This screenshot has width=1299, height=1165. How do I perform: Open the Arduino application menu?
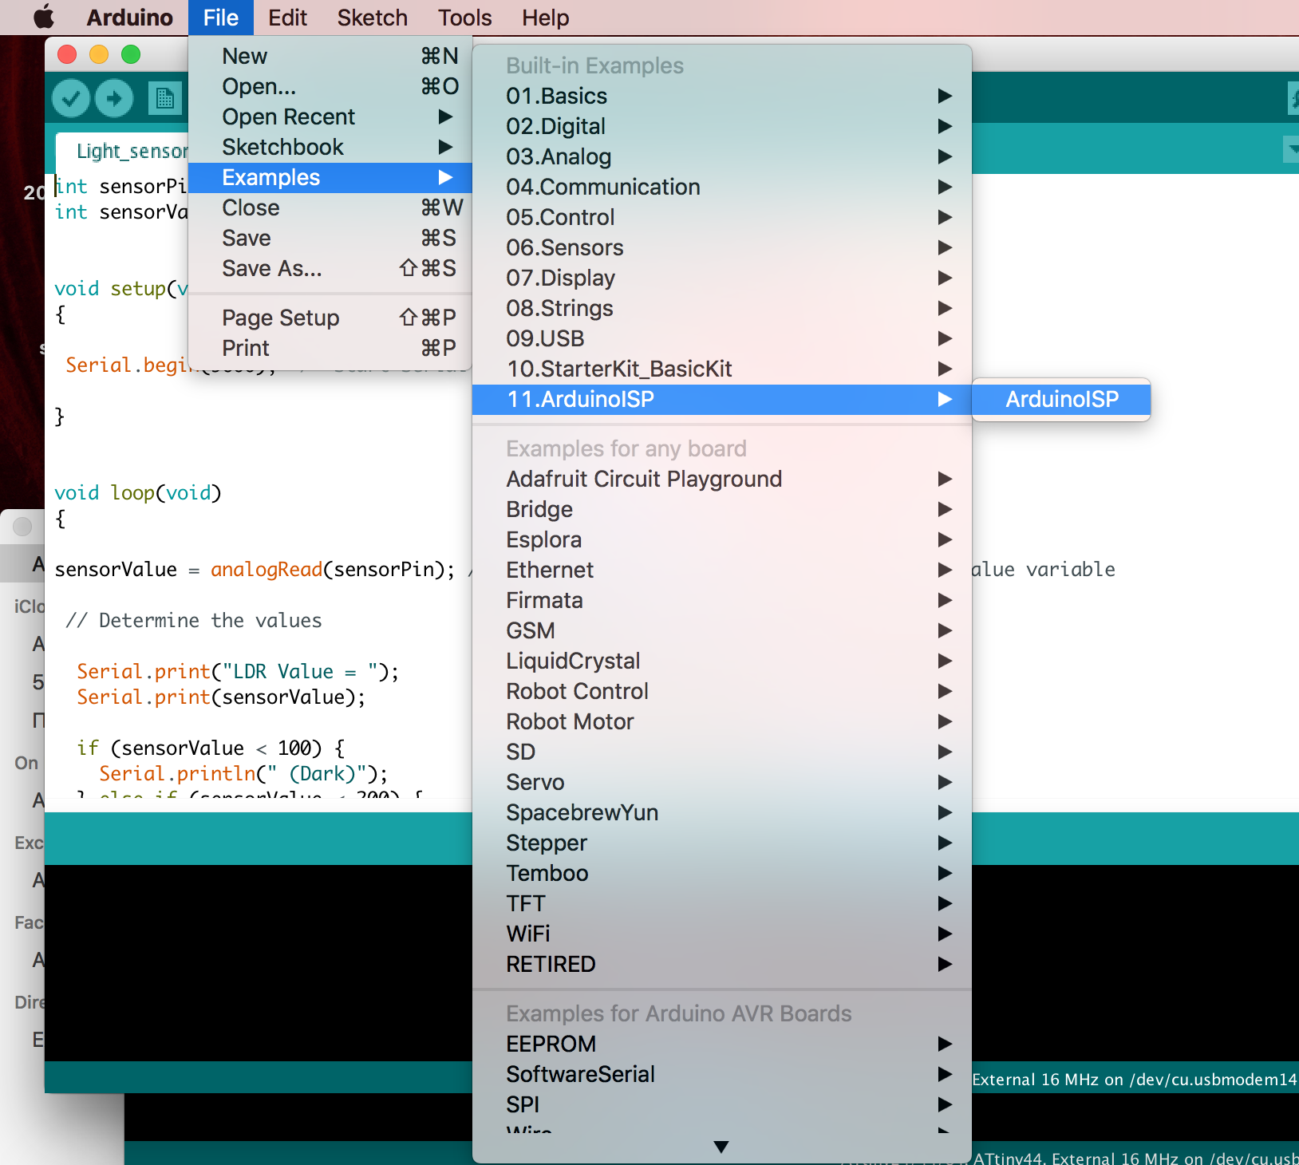129,18
